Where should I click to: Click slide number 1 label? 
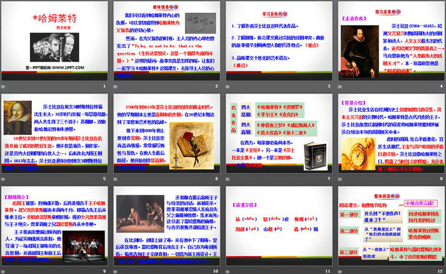pos(104,86)
